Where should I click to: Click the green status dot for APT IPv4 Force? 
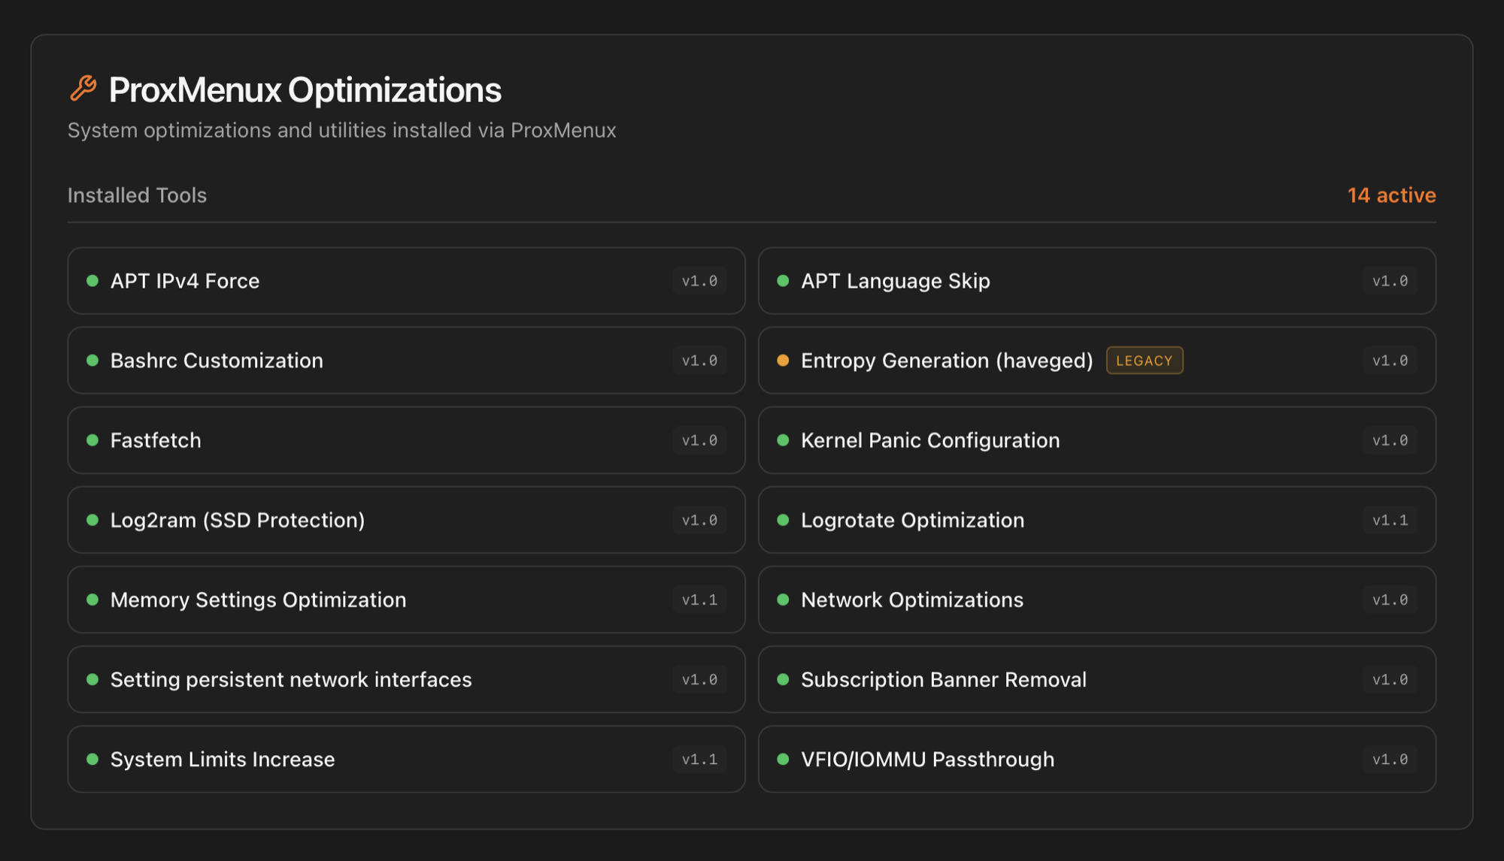[x=92, y=281]
